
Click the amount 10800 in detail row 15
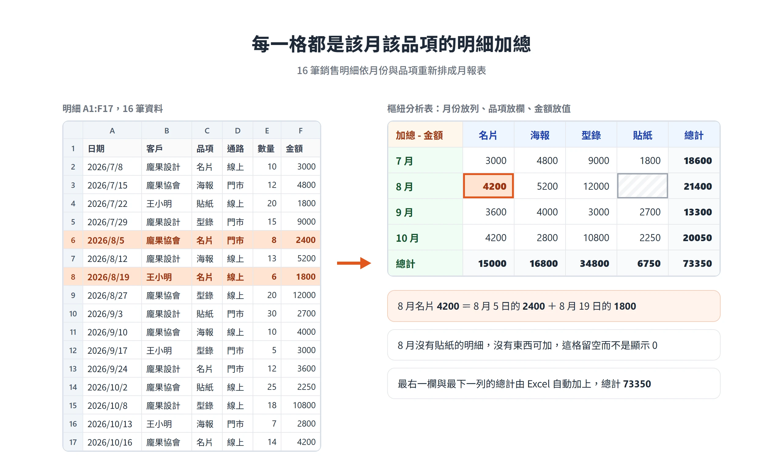click(x=300, y=405)
